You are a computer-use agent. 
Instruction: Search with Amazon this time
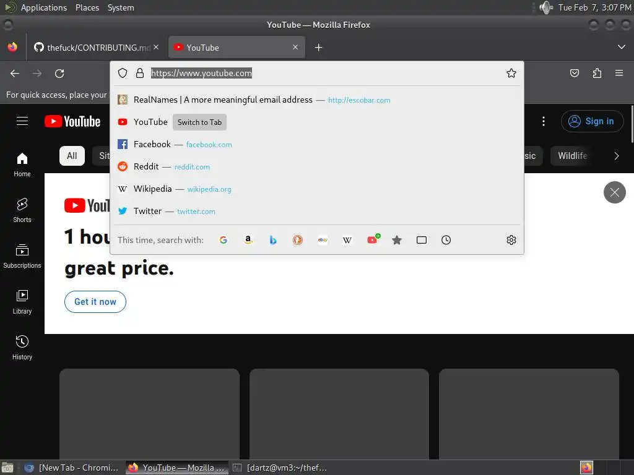tap(248, 240)
